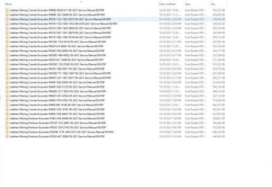Click the size value 340,681 KB
Viewport: 272px width, 187px height.
(219, 123)
